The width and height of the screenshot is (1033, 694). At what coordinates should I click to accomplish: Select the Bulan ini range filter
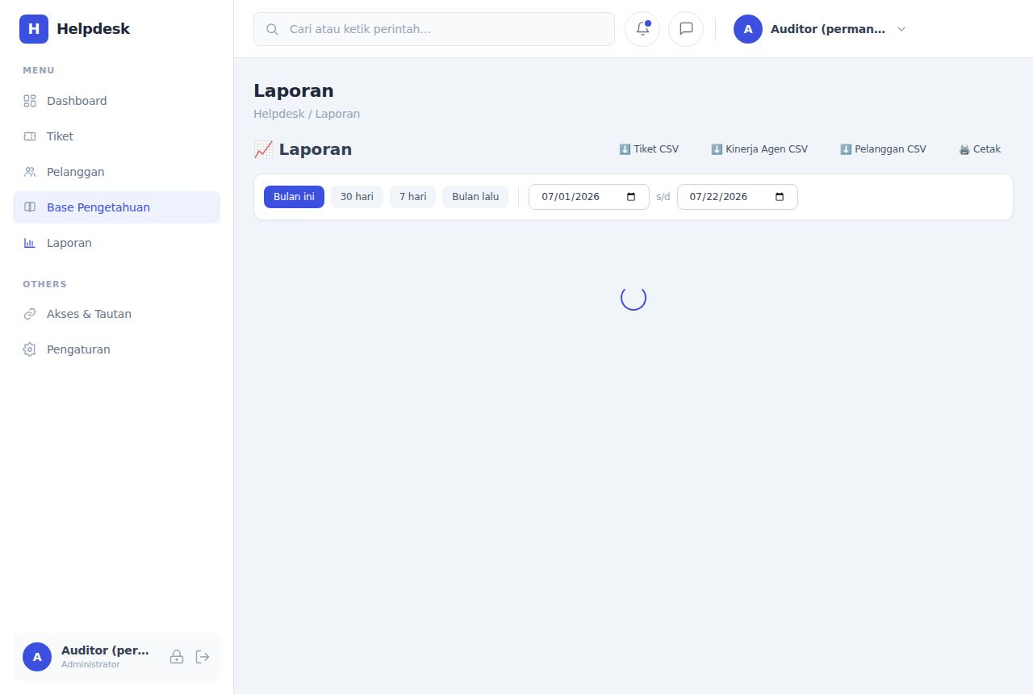[x=294, y=197]
